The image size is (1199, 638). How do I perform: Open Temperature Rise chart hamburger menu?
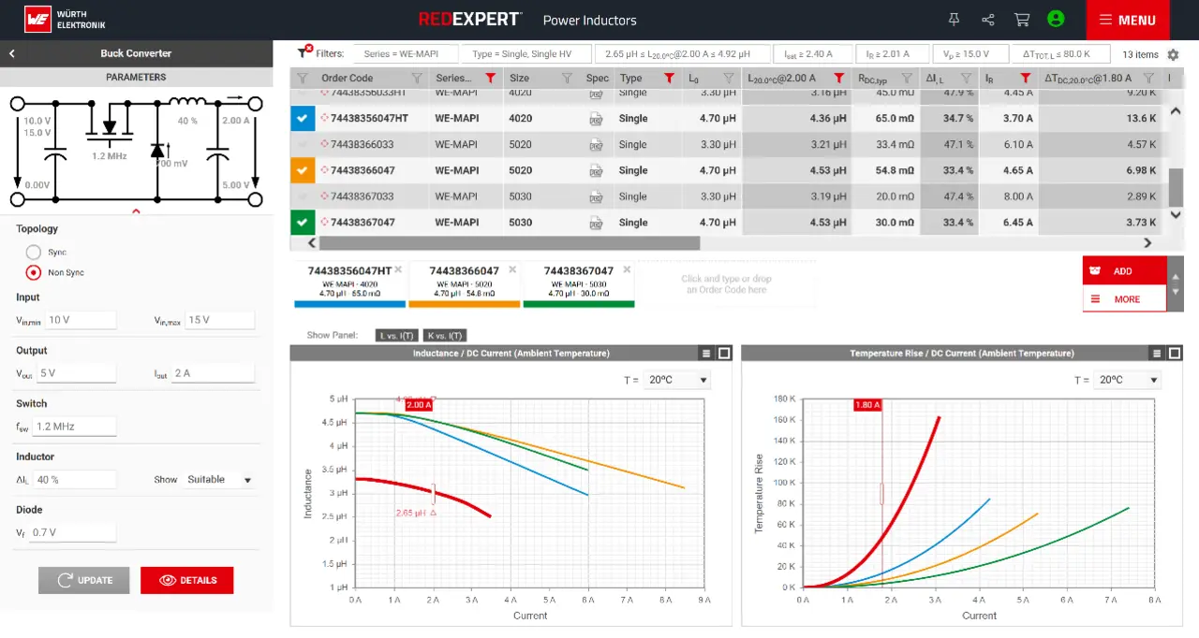(1157, 354)
